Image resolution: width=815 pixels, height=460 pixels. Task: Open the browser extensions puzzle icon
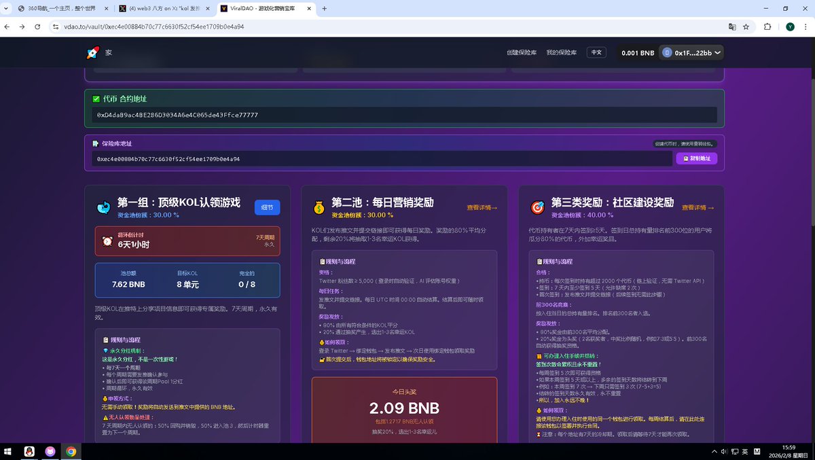point(767,26)
